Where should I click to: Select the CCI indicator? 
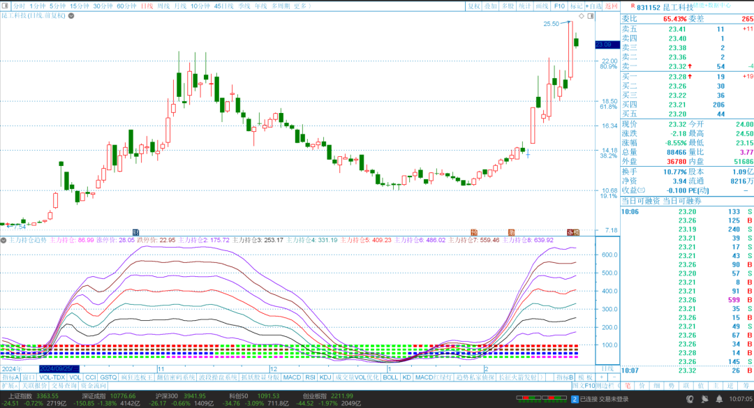[90, 377]
